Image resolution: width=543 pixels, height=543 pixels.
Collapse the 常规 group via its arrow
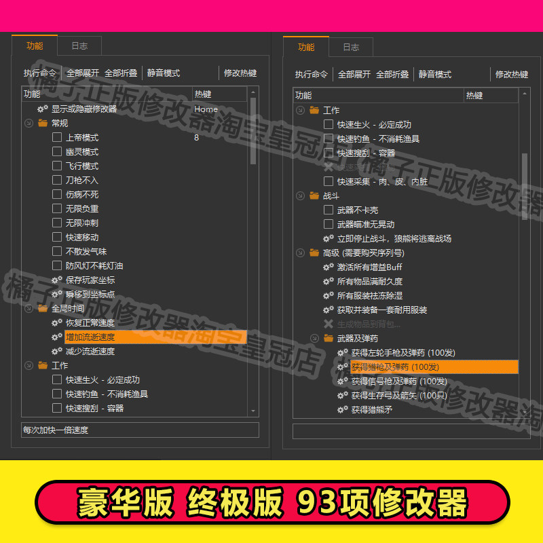[29, 123]
